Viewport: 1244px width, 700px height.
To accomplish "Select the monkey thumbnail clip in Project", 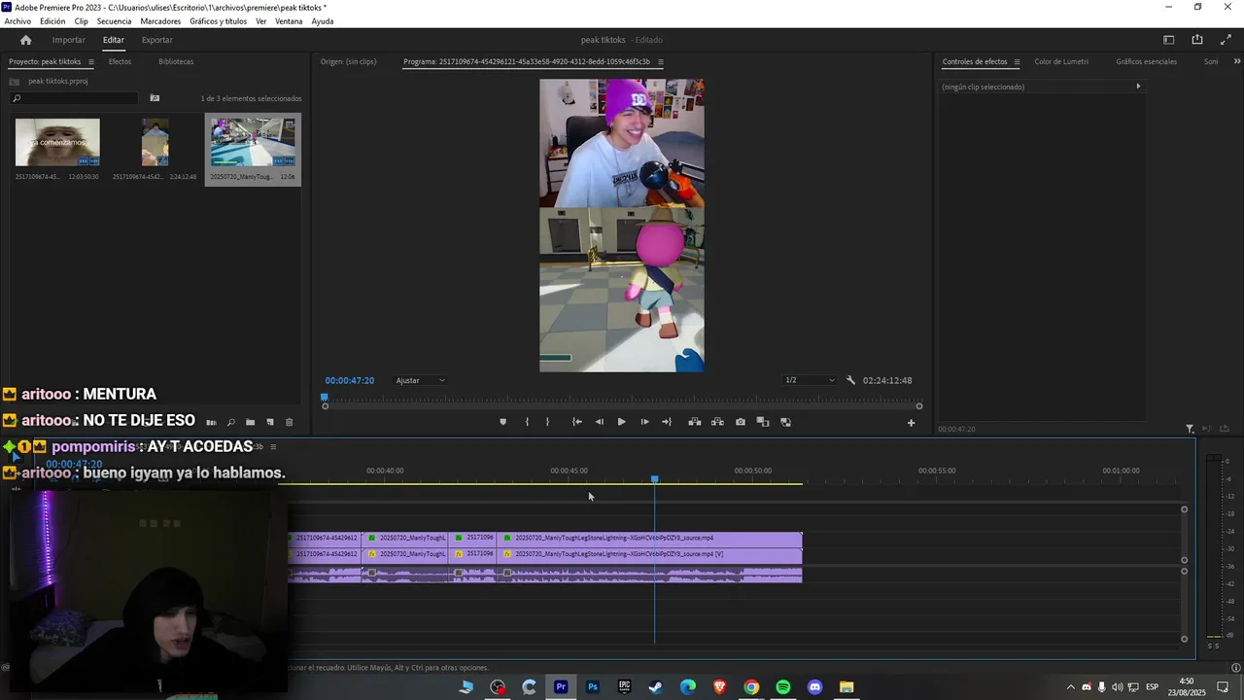I will [x=57, y=142].
